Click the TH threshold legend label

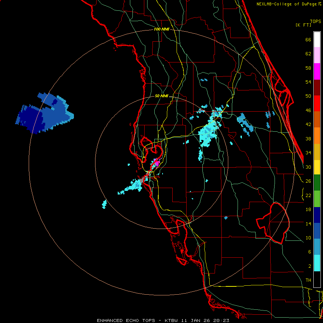coord(308,280)
